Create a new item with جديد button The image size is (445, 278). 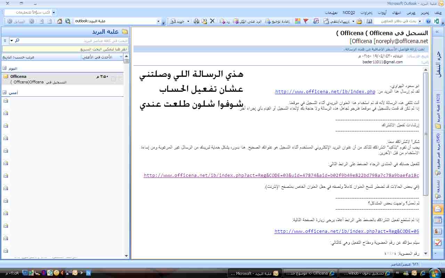(177, 21)
